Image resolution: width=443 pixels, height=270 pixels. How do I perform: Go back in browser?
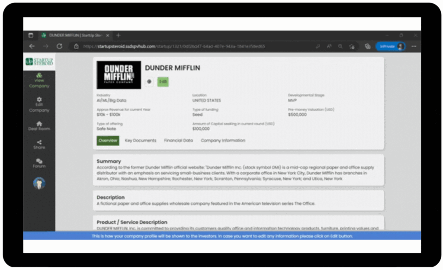pyautogui.click(x=32, y=46)
